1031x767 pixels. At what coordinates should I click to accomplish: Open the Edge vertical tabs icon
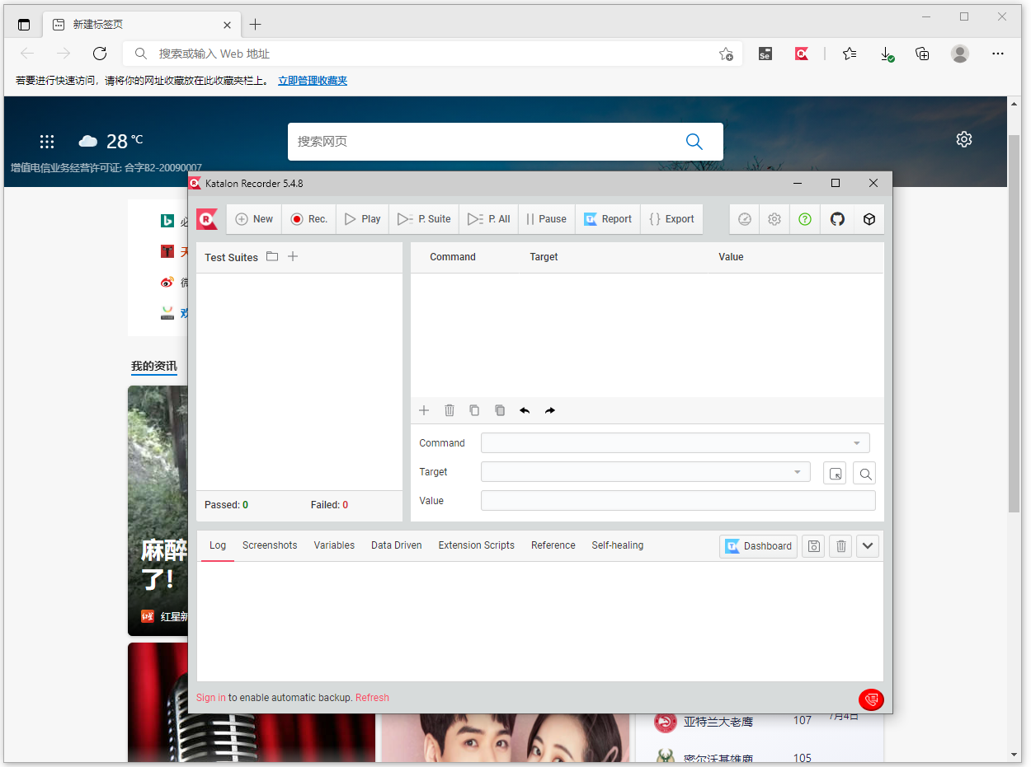click(24, 25)
